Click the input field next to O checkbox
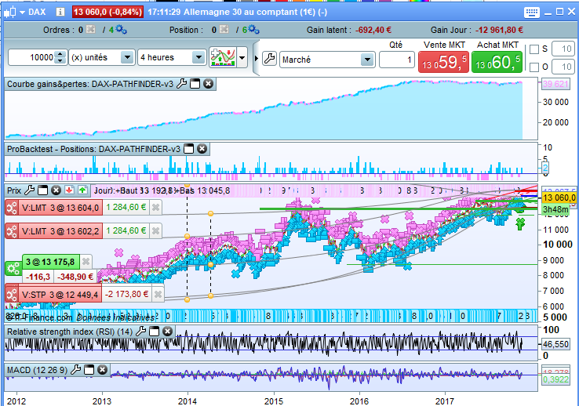The image size is (579, 406). [563, 67]
